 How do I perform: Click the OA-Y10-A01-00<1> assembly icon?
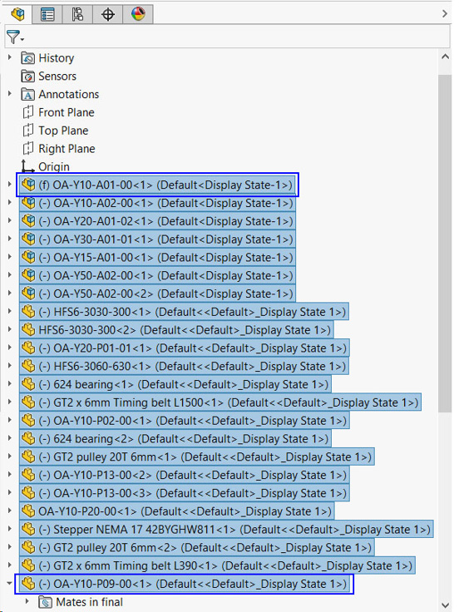[28, 185]
